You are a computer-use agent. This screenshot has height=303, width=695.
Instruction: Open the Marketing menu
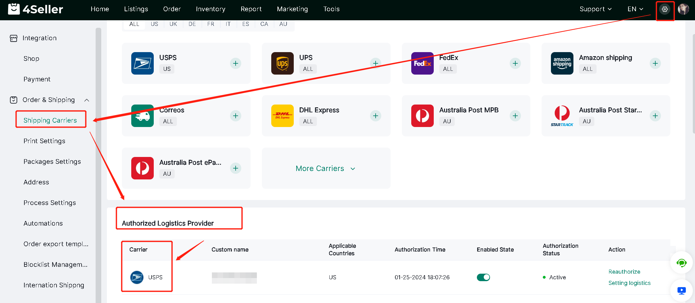(x=292, y=9)
